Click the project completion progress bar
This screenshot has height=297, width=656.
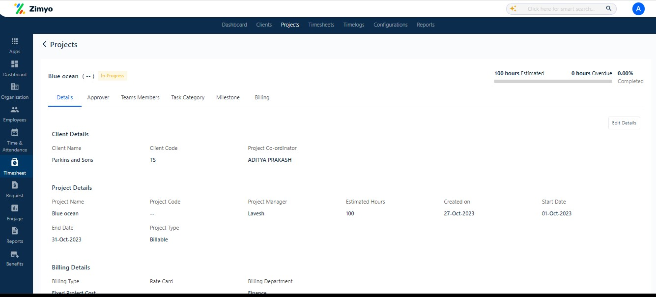[x=553, y=81]
